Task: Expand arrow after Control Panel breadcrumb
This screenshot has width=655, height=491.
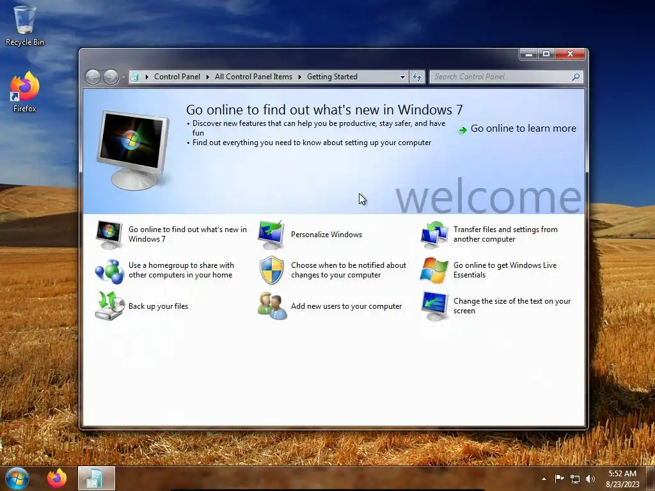Action: [207, 77]
